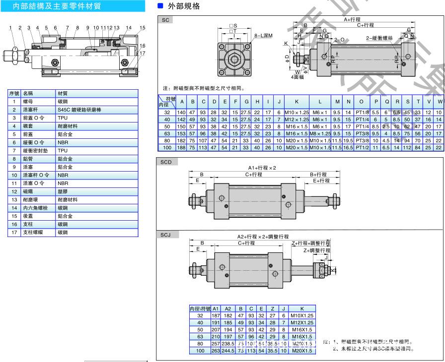Click the 2-緩衝螺絲 callout in SC drawing
The height and width of the screenshot is (362, 445).
pyautogui.click(x=379, y=38)
